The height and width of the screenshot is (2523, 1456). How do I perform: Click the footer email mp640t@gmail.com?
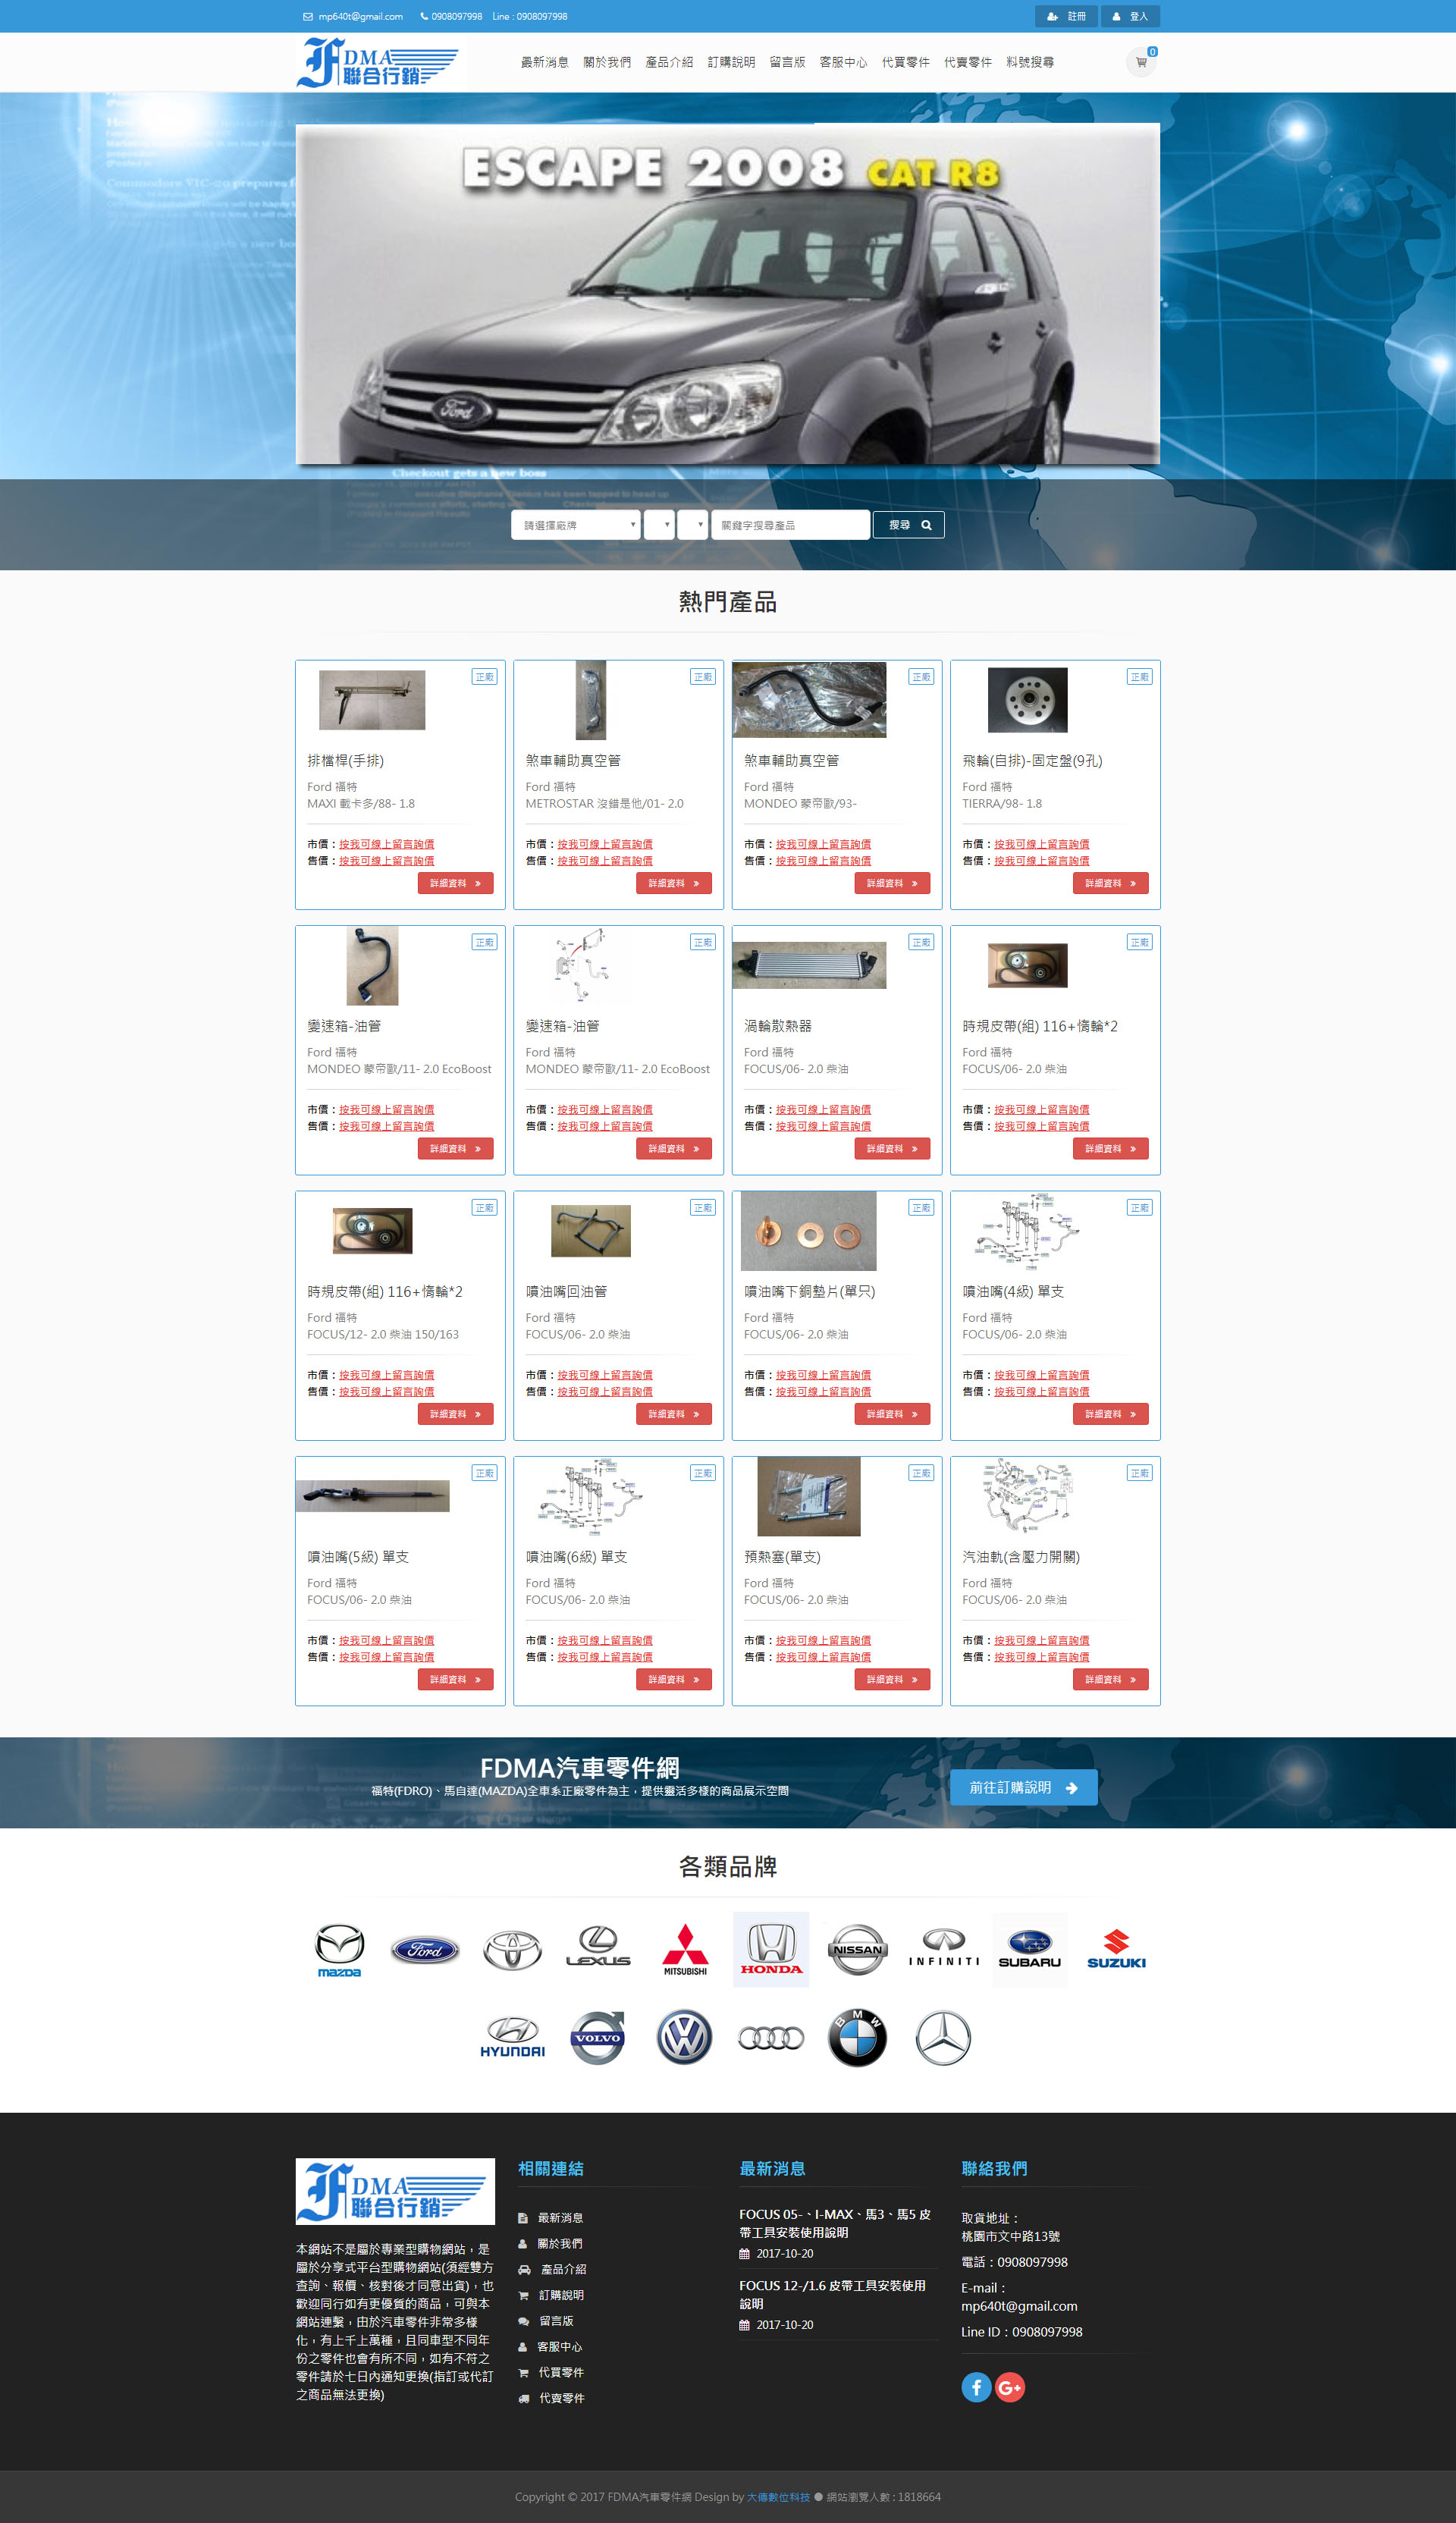pos(1019,2305)
